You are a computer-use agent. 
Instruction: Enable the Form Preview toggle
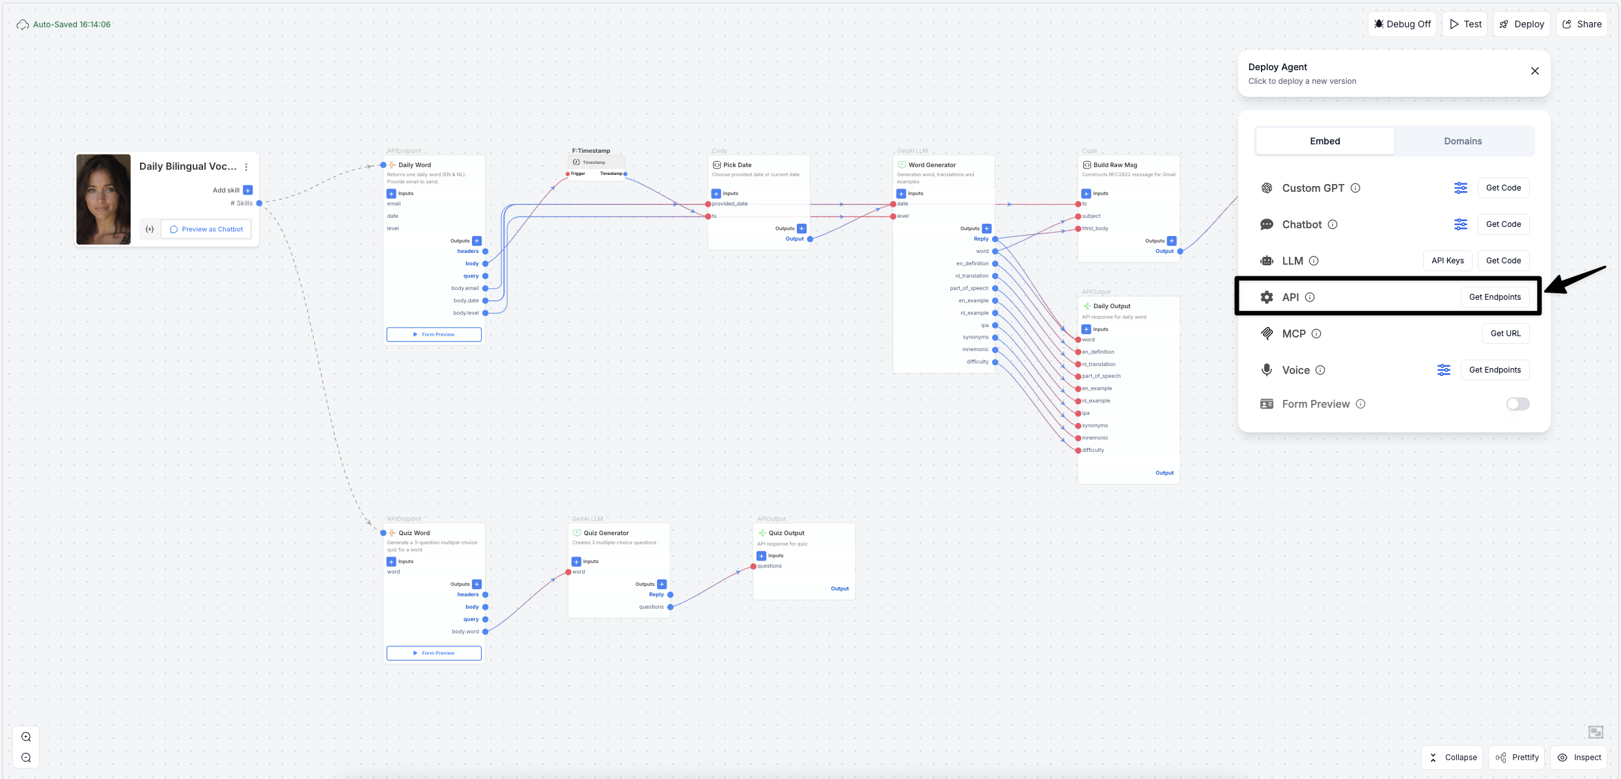(1518, 403)
